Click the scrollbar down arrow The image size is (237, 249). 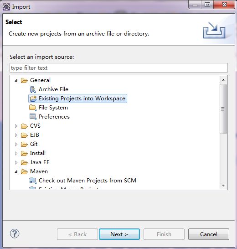coord(223,186)
